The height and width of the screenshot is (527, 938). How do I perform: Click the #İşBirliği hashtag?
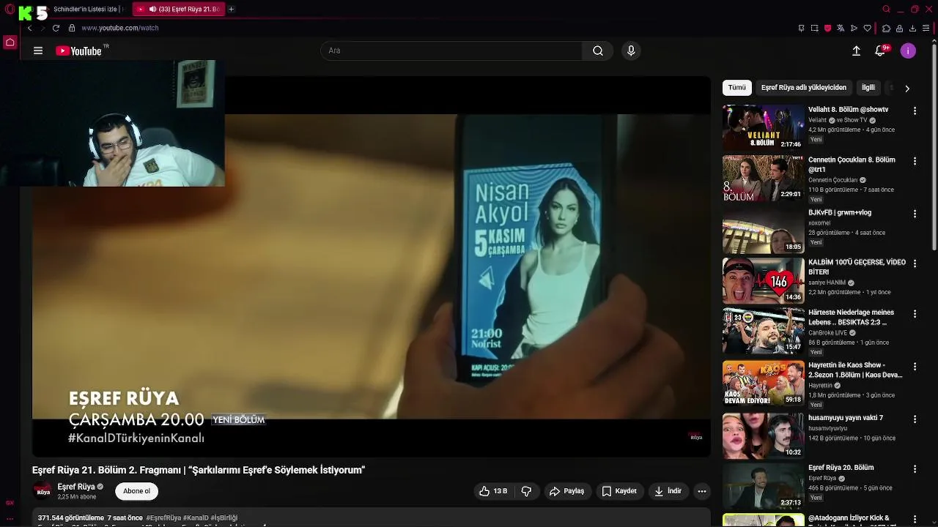[x=224, y=517]
